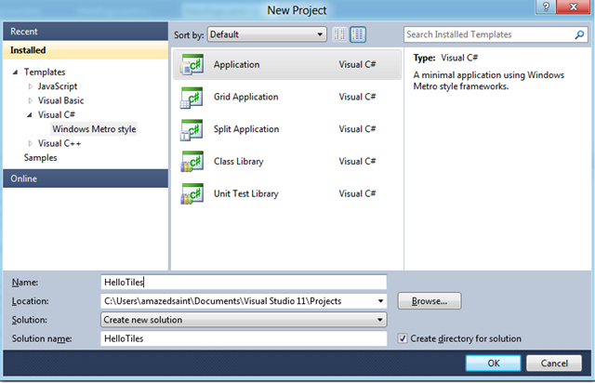The image size is (595, 383).
Task: Collapse the Visual C# tree node
Action: (30, 115)
